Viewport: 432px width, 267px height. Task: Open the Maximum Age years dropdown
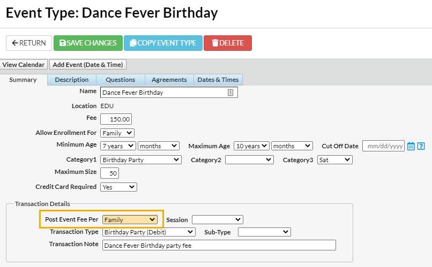[251, 146]
